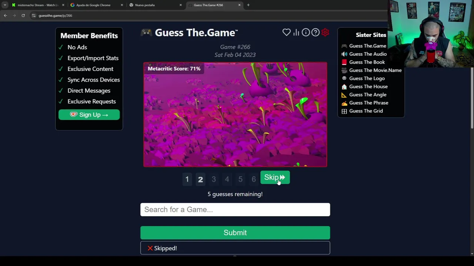Click Exclusive Requests benefit text
The height and width of the screenshot is (266, 474).
[x=91, y=101]
